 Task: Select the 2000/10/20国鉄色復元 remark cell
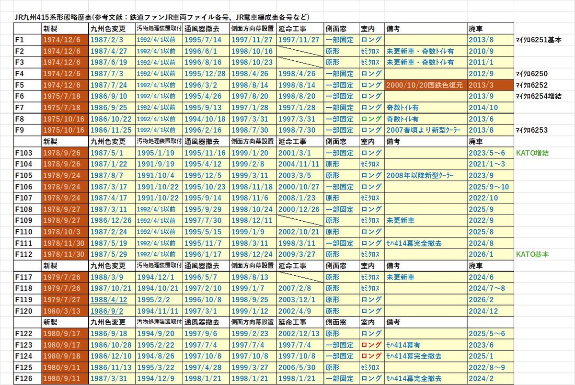click(425, 85)
